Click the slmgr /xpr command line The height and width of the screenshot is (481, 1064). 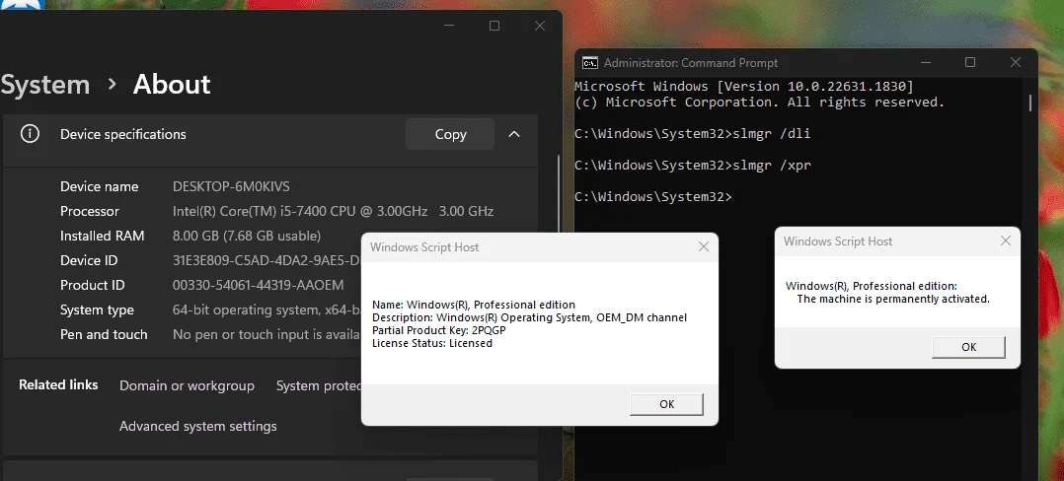pyautogui.click(x=692, y=166)
